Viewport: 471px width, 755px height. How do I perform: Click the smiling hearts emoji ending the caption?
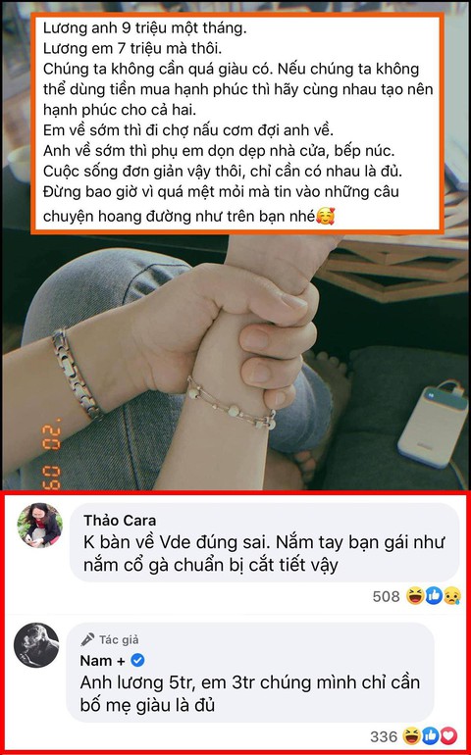tap(326, 217)
